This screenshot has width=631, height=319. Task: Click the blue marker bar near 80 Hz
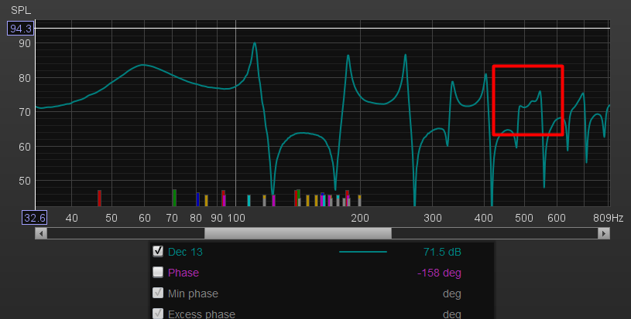click(x=197, y=199)
